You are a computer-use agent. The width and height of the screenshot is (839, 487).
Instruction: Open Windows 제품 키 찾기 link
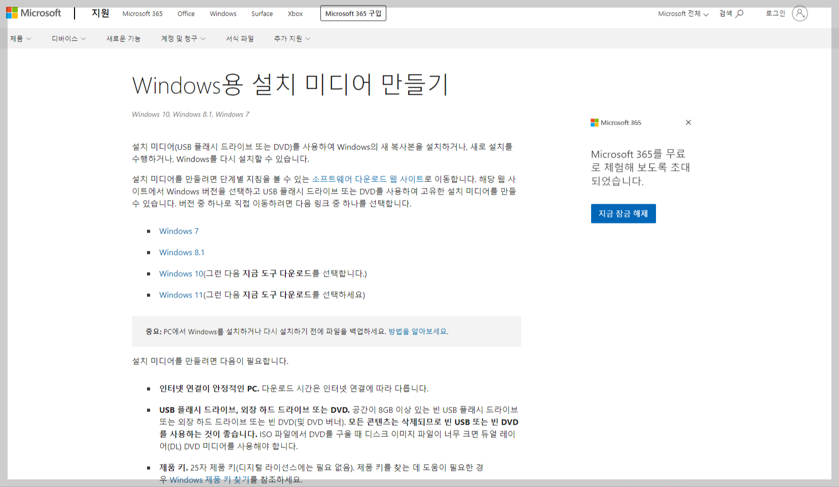tap(210, 480)
